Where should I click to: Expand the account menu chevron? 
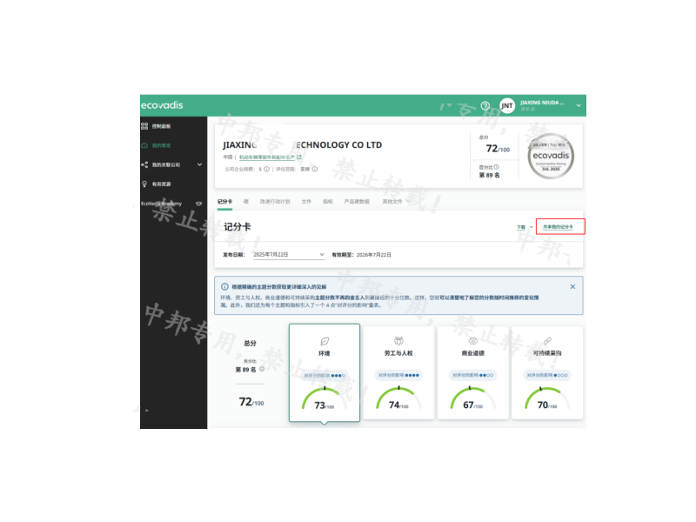(579, 105)
